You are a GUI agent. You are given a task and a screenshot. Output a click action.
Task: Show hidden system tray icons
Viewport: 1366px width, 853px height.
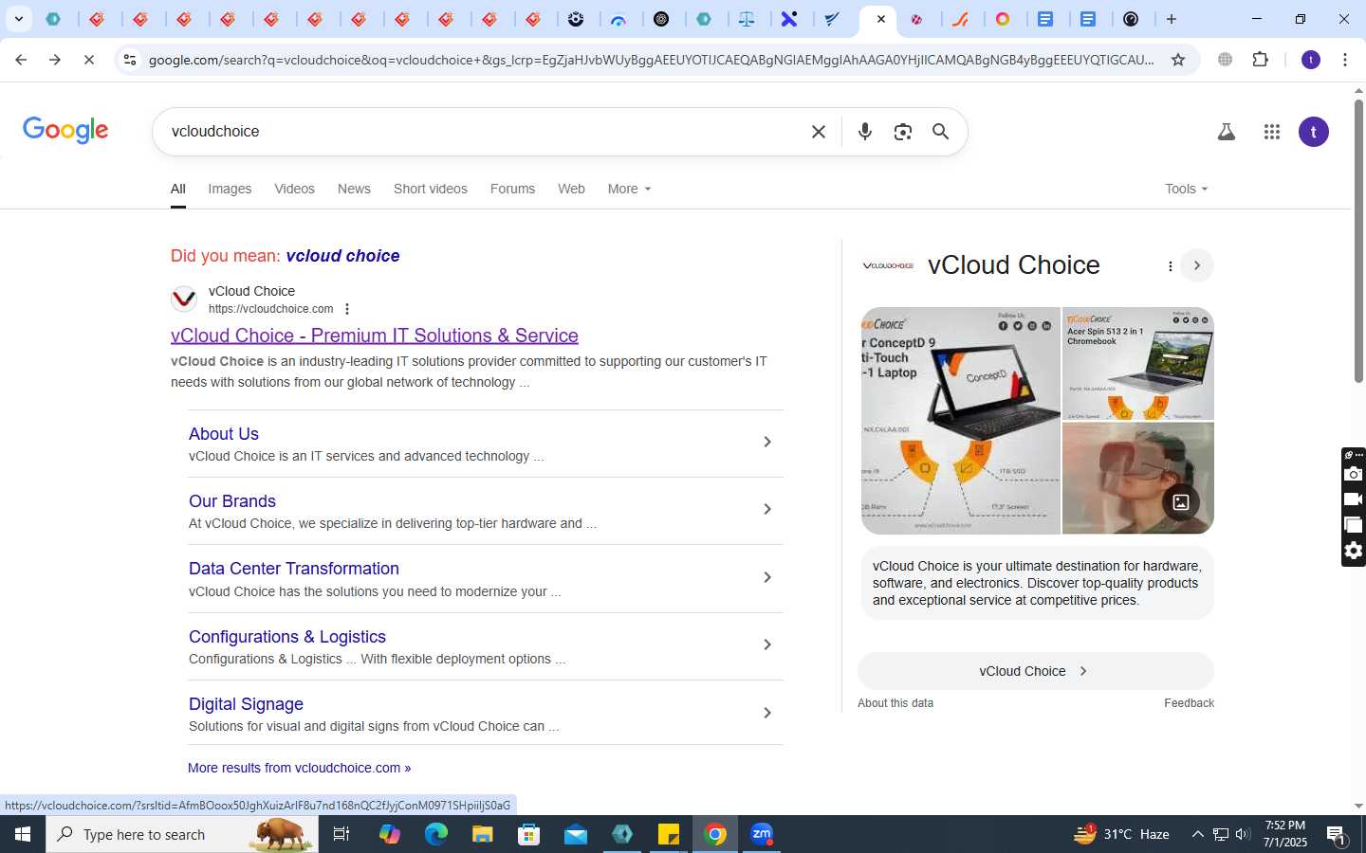click(x=1197, y=834)
